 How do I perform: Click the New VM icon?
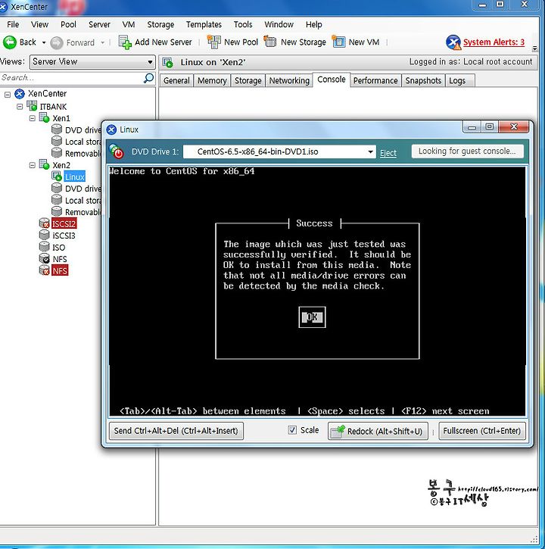338,42
